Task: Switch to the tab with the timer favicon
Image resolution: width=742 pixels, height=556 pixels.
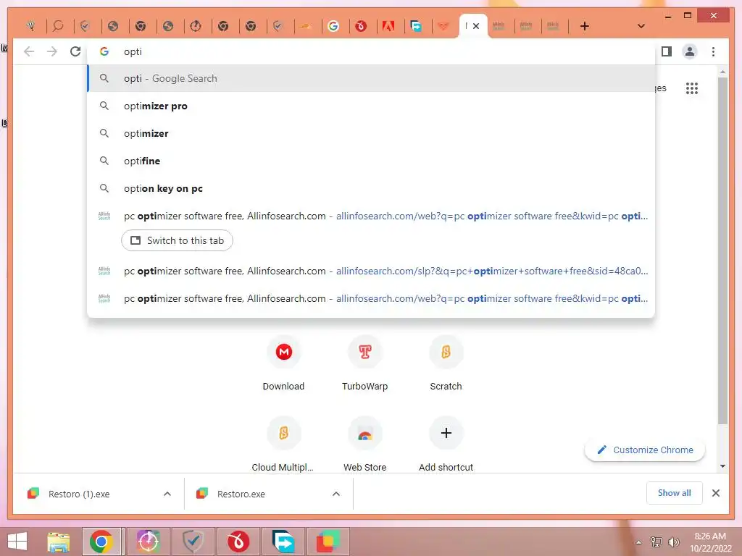Action: coord(196,26)
